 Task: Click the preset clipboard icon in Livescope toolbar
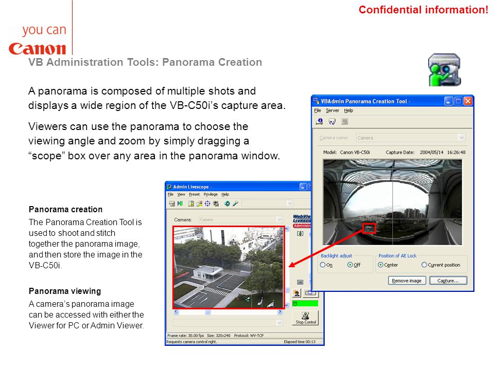click(191, 203)
